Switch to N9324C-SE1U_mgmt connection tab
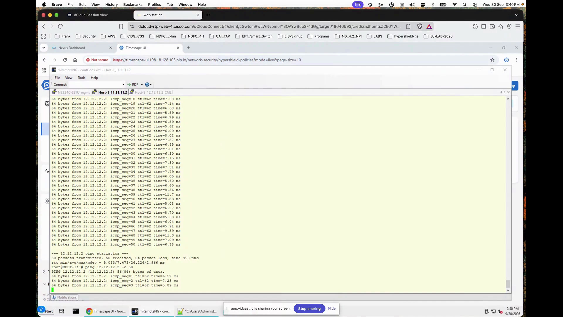The height and width of the screenshot is (317, 563). (x=71, y=92)
